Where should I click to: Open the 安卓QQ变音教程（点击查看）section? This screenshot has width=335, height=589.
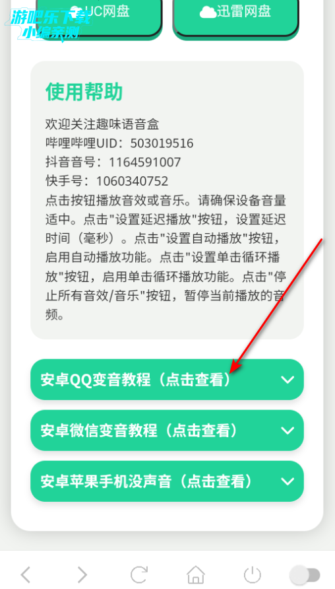pos(167,380)
